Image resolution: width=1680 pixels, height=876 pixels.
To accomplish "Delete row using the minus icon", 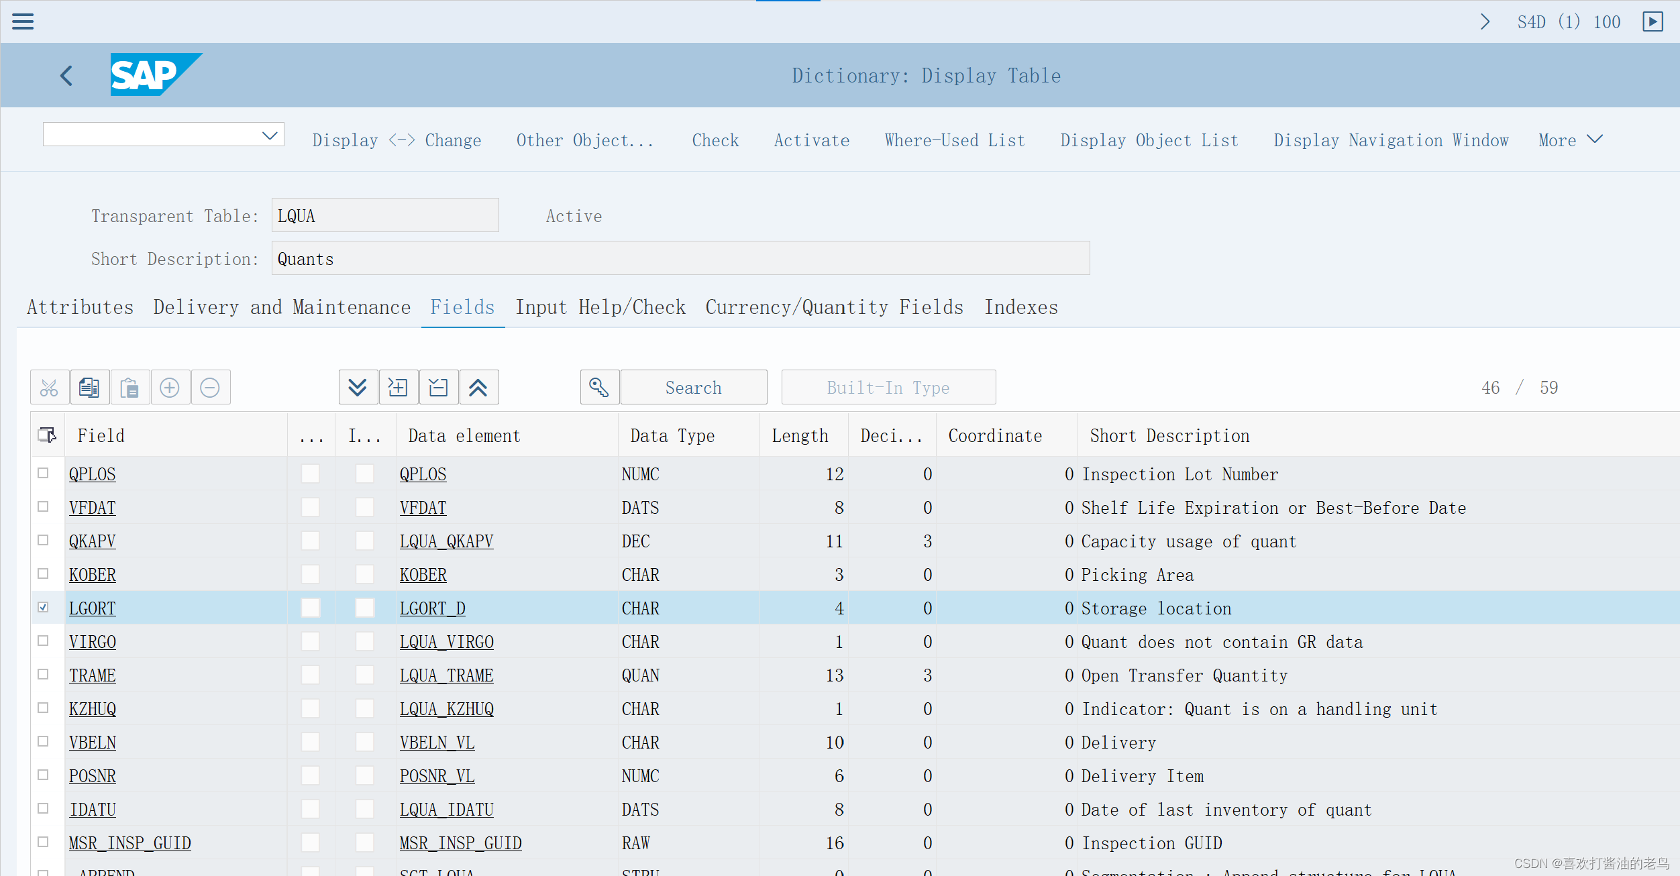I will click(211, 387).
